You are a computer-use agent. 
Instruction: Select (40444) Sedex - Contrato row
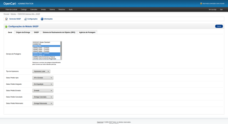pos(47,51)
